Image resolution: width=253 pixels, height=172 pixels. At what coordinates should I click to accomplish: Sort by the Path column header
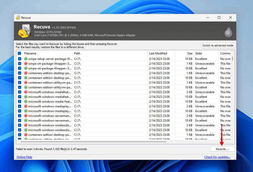pos(110,53)
